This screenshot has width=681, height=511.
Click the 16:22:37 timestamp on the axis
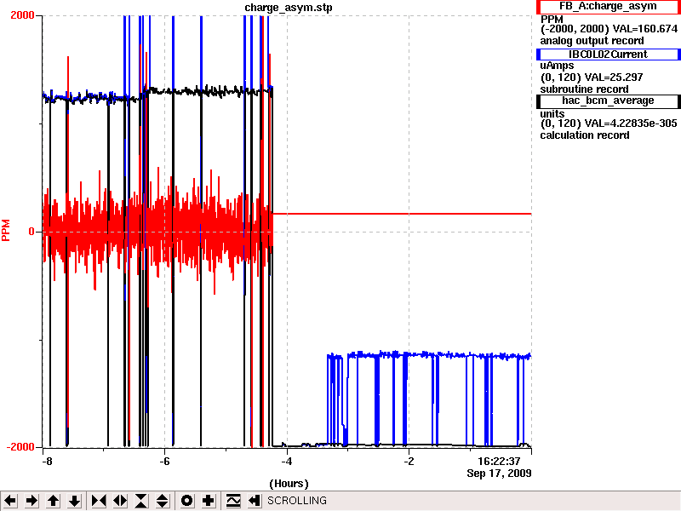coord(499,462)
